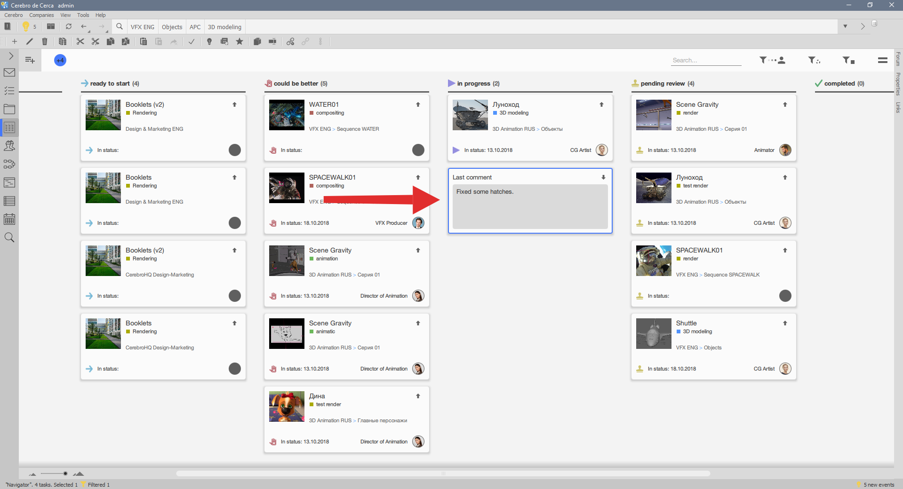Click the zoom-in mountain icon by slider
Viewport: 903px width, 489px height.
[x=79, y=473]
